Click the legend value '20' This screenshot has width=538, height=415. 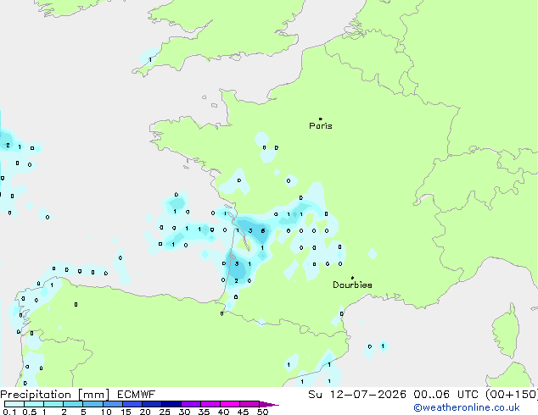(x=145, y=412)
